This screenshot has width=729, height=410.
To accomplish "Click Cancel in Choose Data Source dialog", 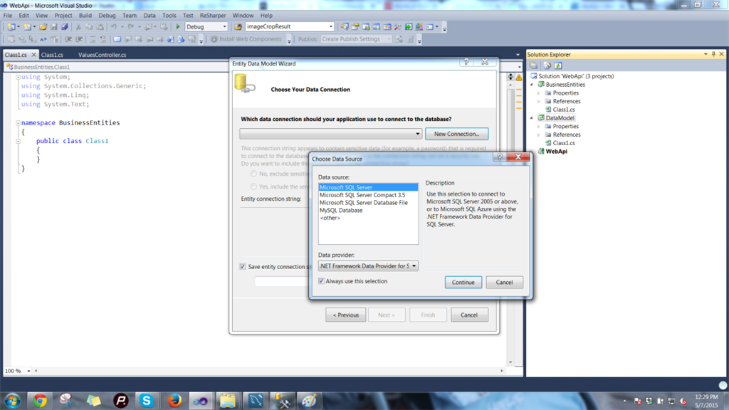I will point(504,282).
